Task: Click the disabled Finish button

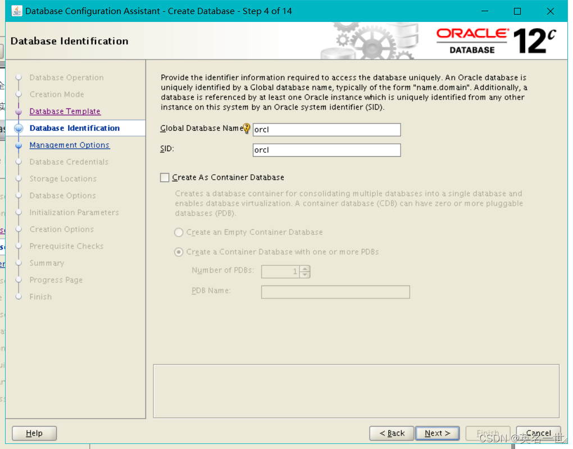Action: coord(488,433)
